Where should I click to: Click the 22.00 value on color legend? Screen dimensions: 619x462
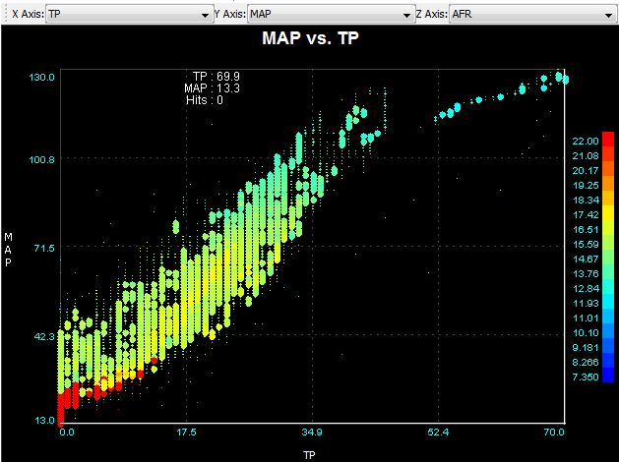(x=586, y=142)
